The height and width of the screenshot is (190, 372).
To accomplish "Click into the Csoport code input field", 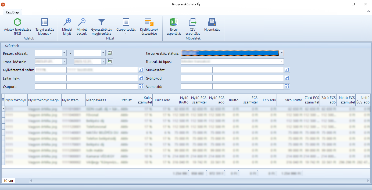I will [51, 87].
